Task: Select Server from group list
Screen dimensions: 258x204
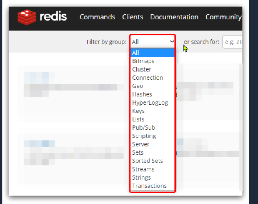Action: [x=153, y=144]
